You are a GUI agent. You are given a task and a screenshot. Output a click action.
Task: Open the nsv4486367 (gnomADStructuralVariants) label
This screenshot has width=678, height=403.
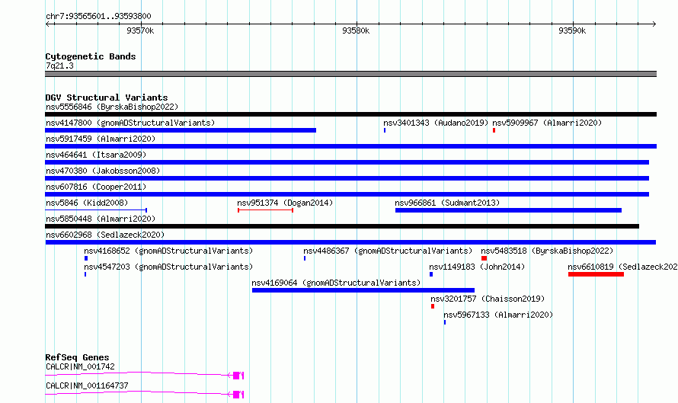pos(388,251)
